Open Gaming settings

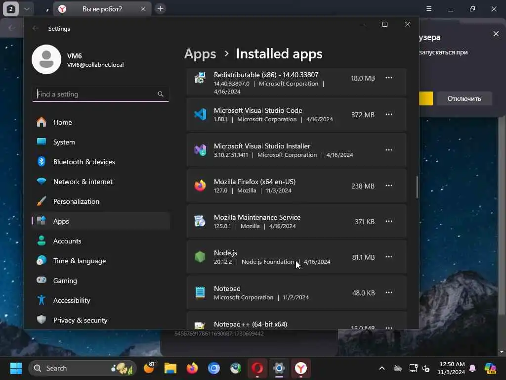tap(101, 281)
